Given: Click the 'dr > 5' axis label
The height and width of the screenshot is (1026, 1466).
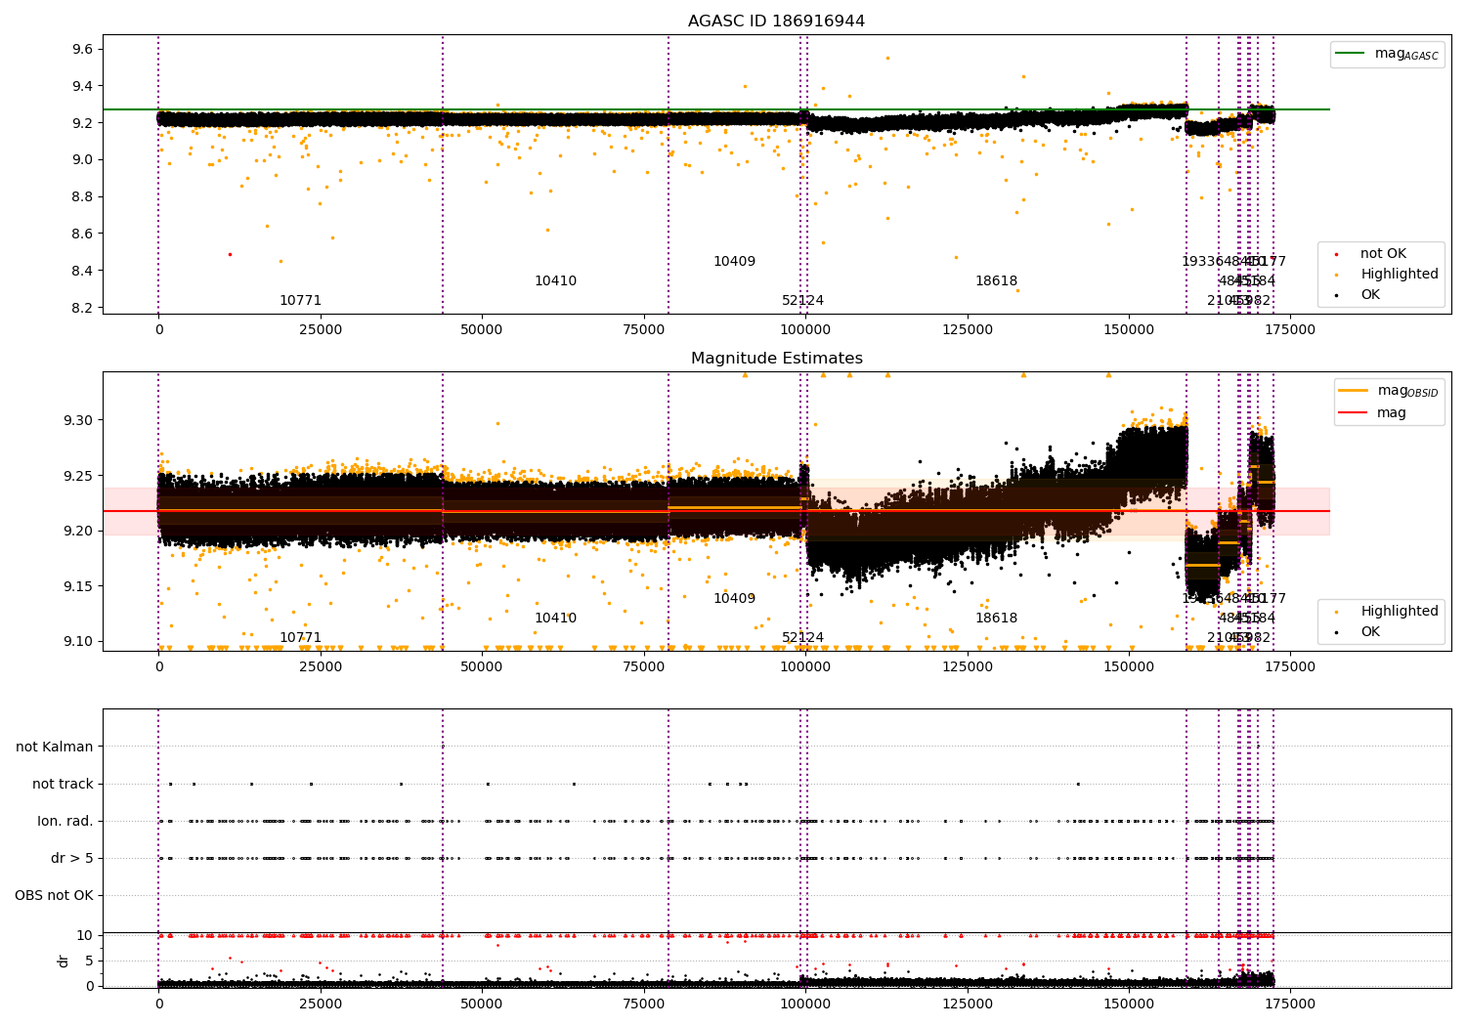Looking at the screenshot, I should click(72, 859).
